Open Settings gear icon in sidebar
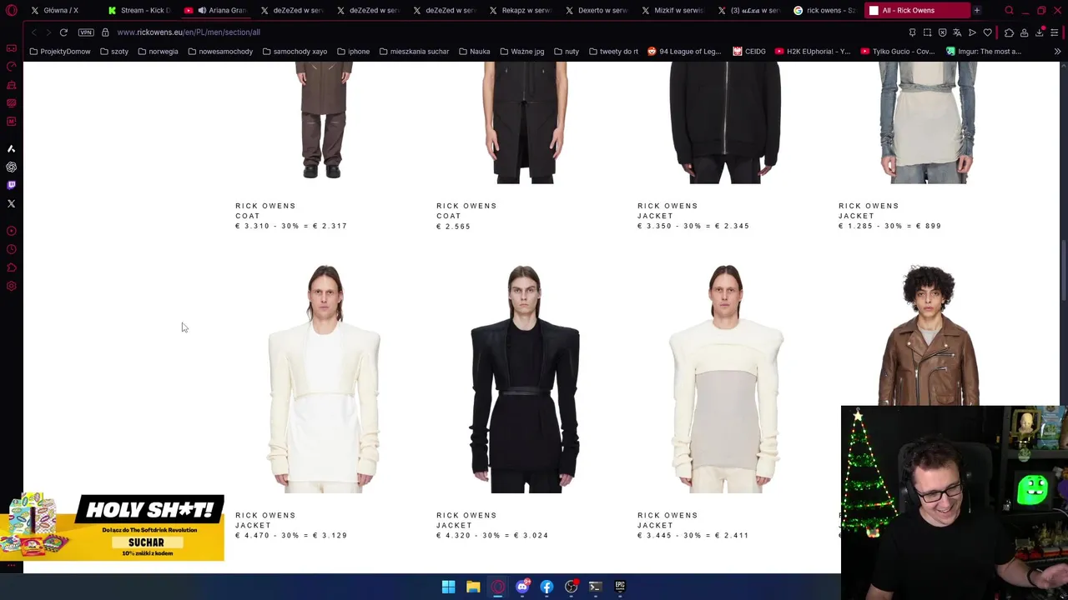Screen dimensions: 1068x600 coord(11,286)
